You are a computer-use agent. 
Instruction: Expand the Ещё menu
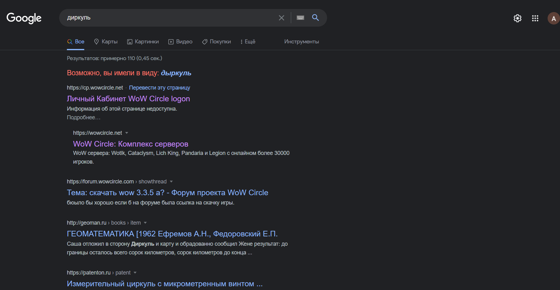coord(248,42)
